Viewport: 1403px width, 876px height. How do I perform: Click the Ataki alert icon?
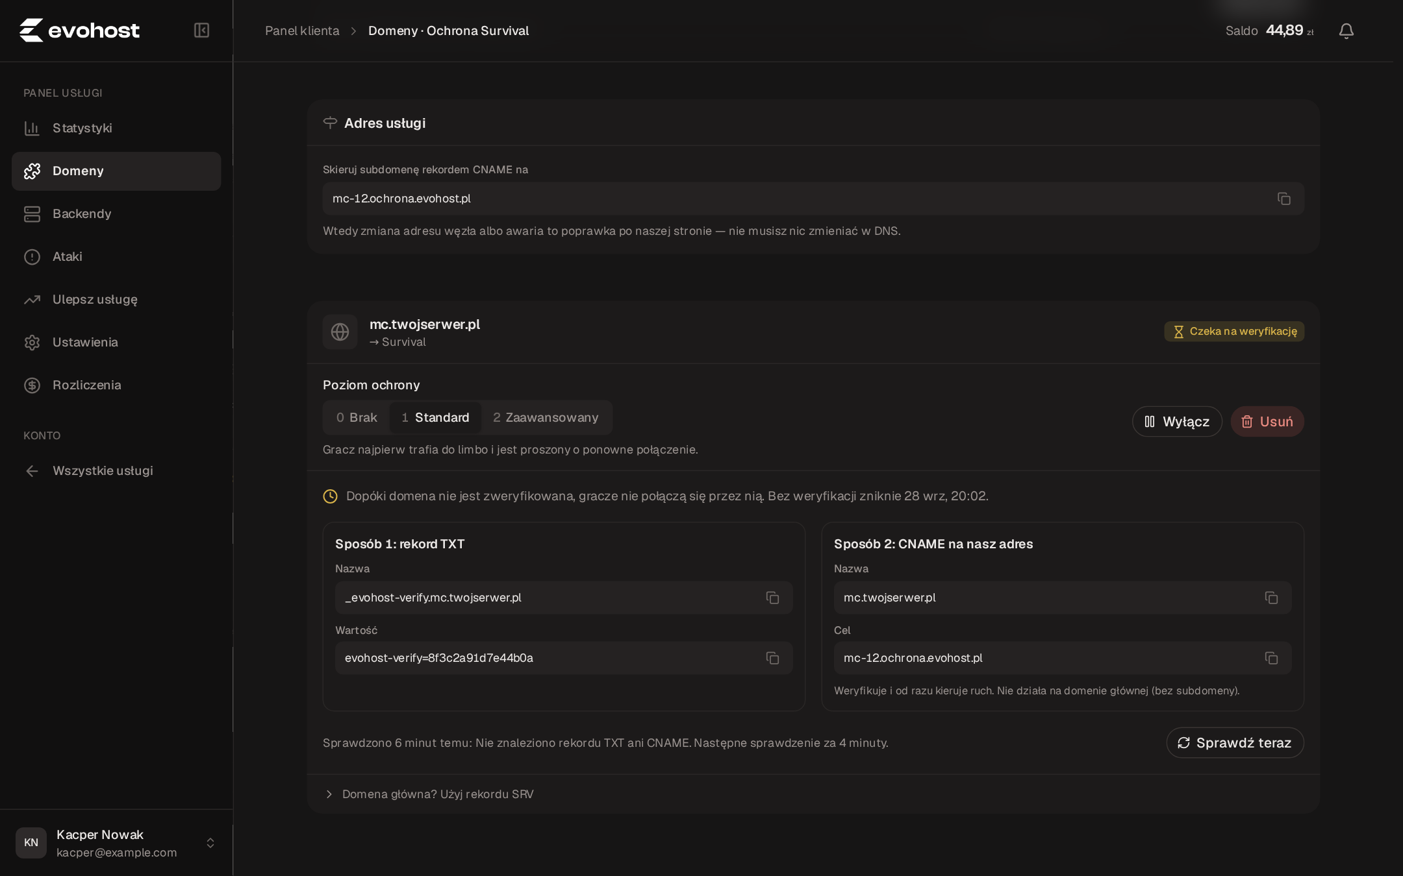(32, 256)
